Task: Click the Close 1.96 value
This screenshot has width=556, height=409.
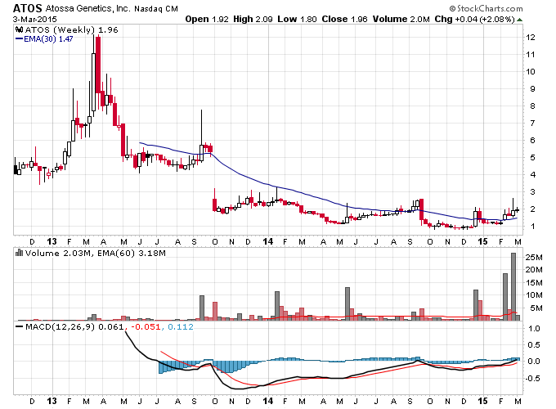Action: (345, 19)
